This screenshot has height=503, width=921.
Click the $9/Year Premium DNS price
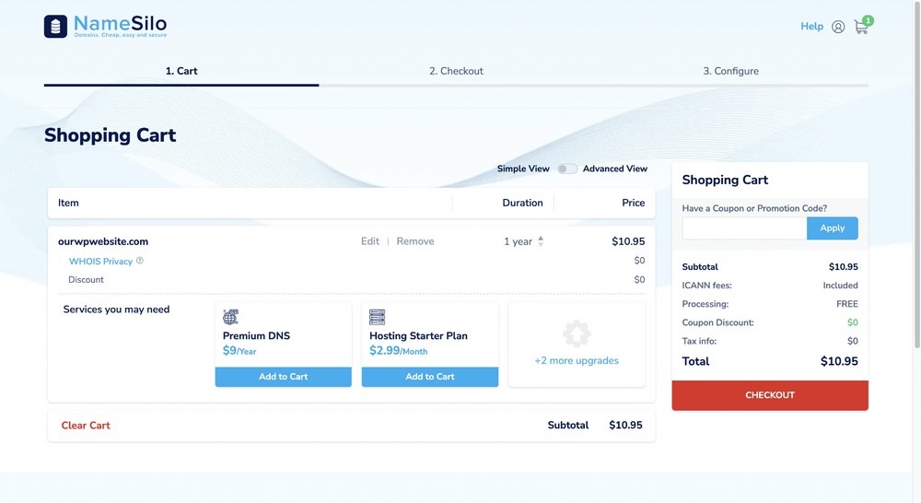pyautogui.click(x=239, y=351)
